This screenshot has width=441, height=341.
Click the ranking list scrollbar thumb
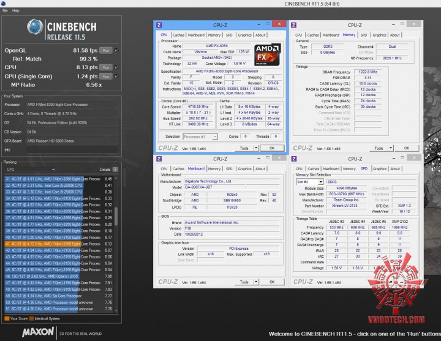116,216
